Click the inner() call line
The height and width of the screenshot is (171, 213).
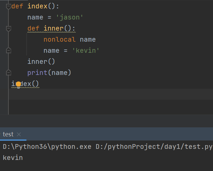(x=41, y=62)
